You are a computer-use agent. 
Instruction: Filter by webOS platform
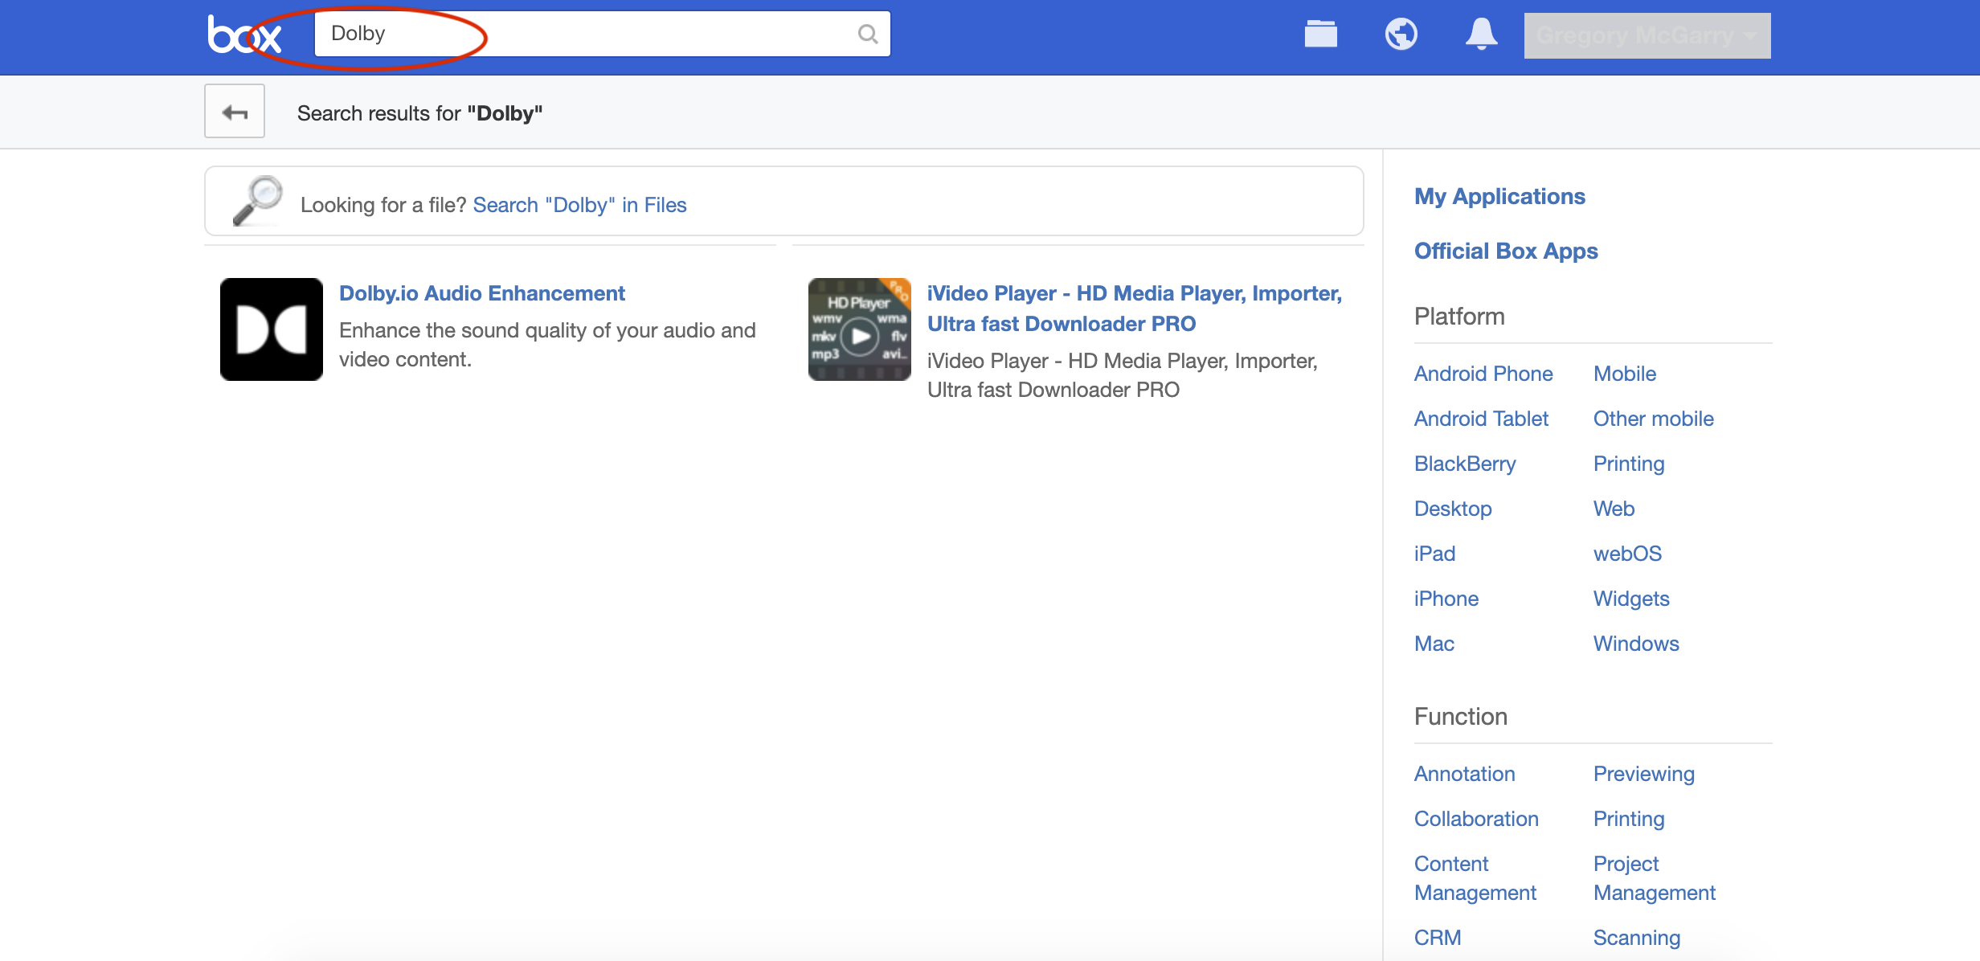(1627, 554)
